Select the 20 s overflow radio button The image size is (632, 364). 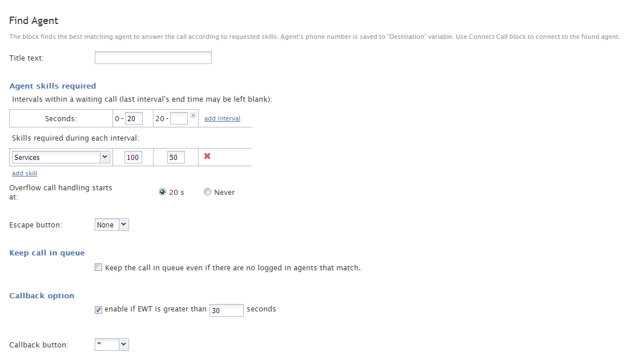(162, 191)
